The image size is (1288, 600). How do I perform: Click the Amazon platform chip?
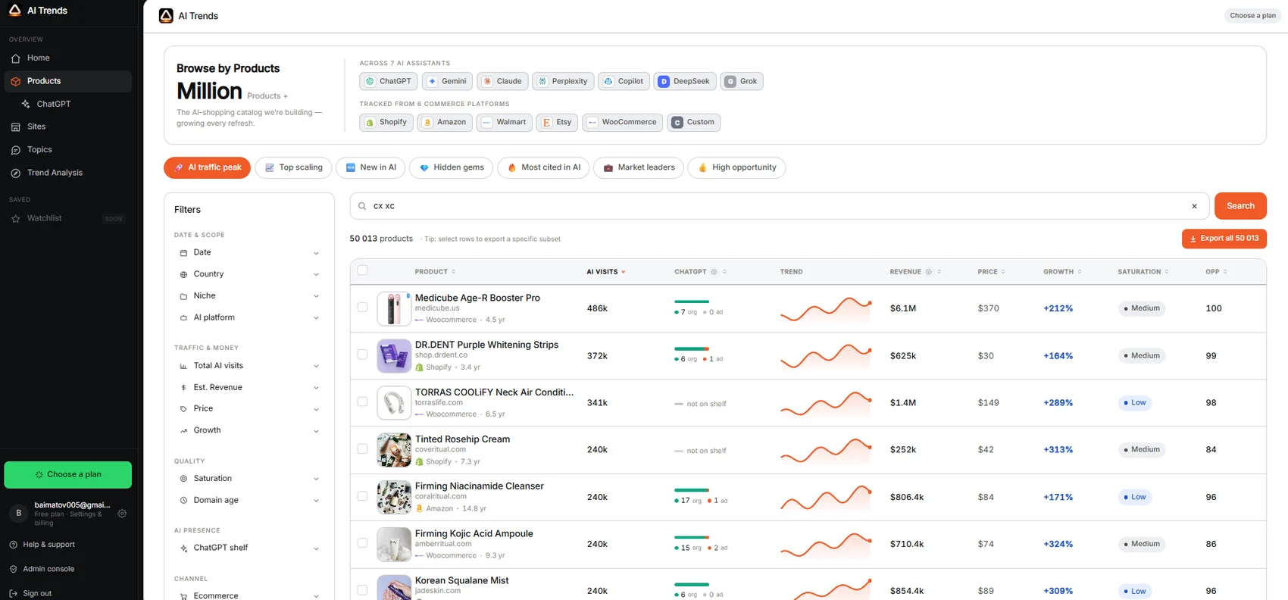click(445, 122)
